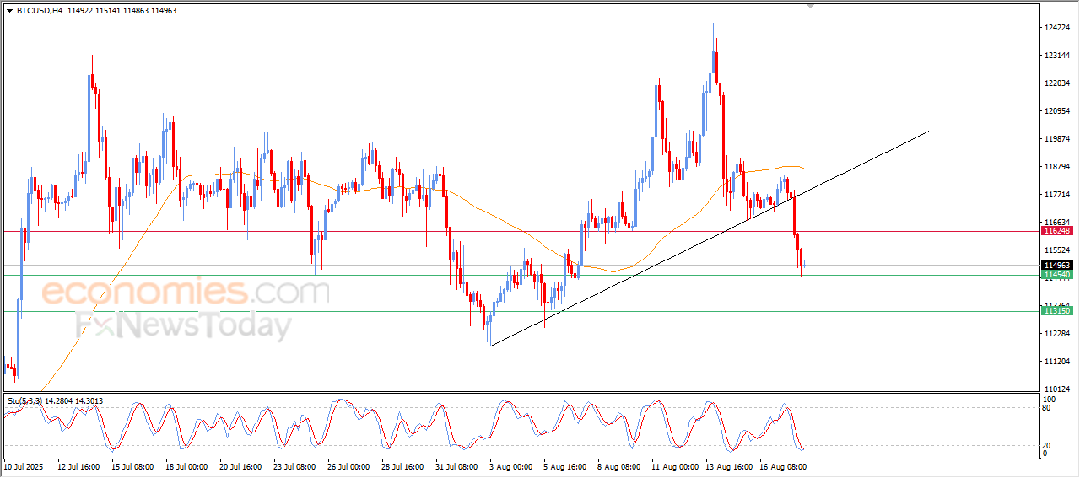Click the 123144 price scale value

point(1058,56)
